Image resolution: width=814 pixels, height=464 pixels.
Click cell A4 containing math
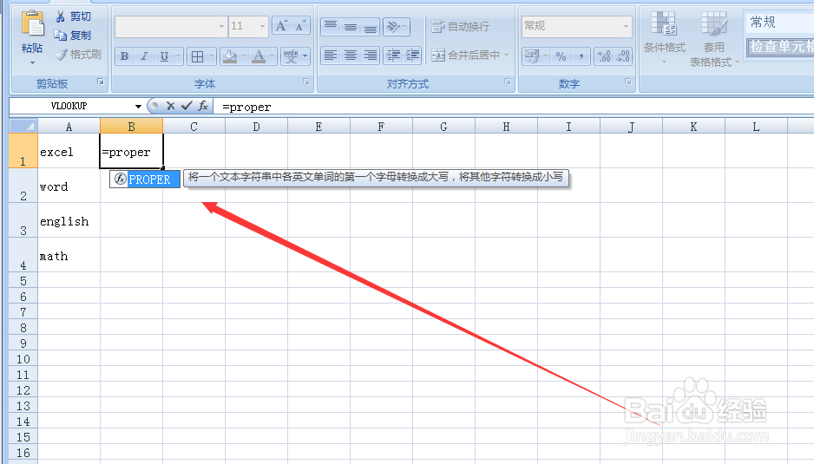pyautogui.click(x=69, y=255)
